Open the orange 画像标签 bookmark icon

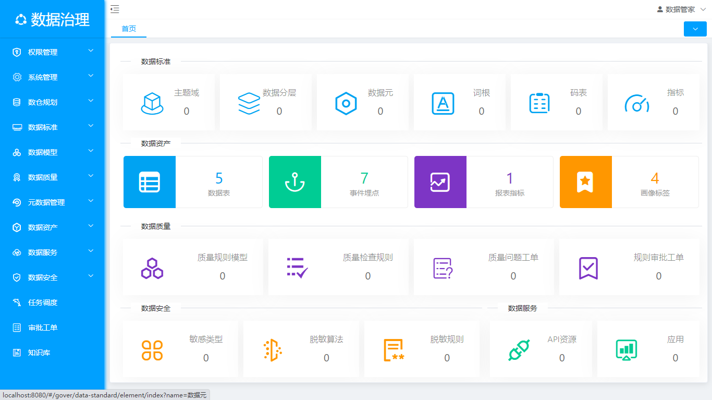point(585,181)
